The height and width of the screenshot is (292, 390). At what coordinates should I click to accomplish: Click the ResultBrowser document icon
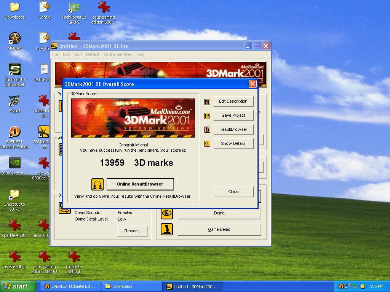tap(207, 130)
